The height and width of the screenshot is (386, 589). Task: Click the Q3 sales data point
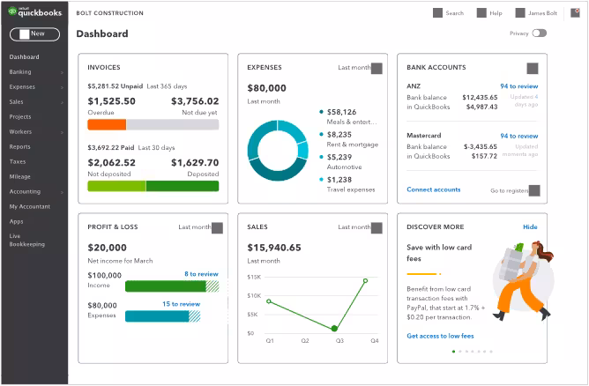(x=334, y=329)
